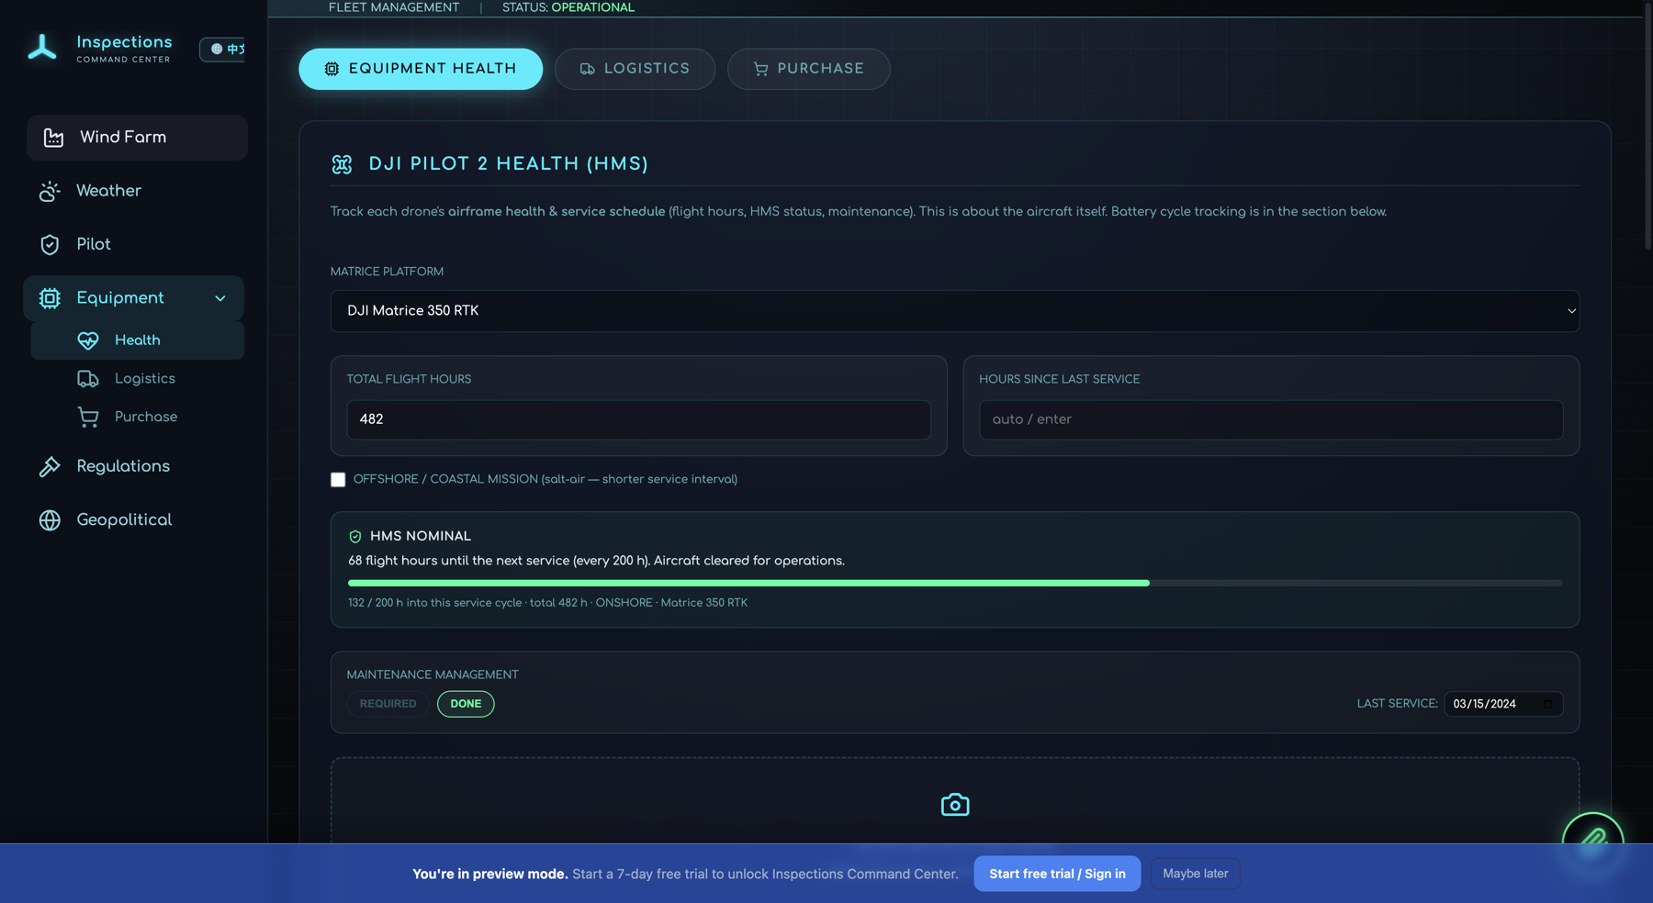Click the camera upload icon
This screenshot has width=1653, height=903.
(x=955, y=805)
